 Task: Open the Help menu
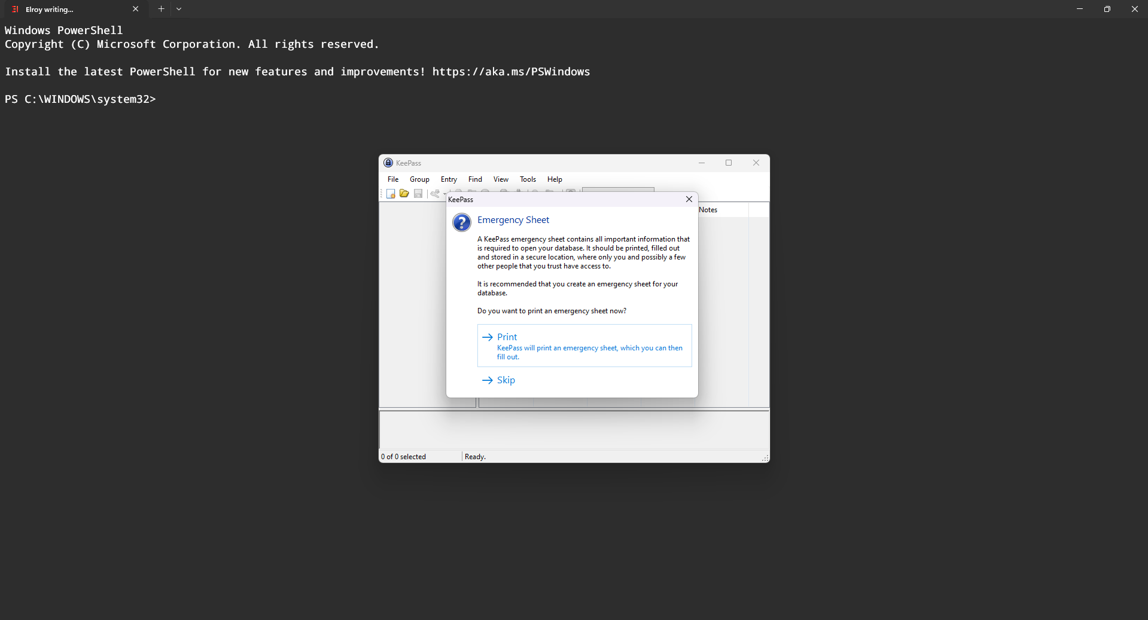click(x=555, y=179)
